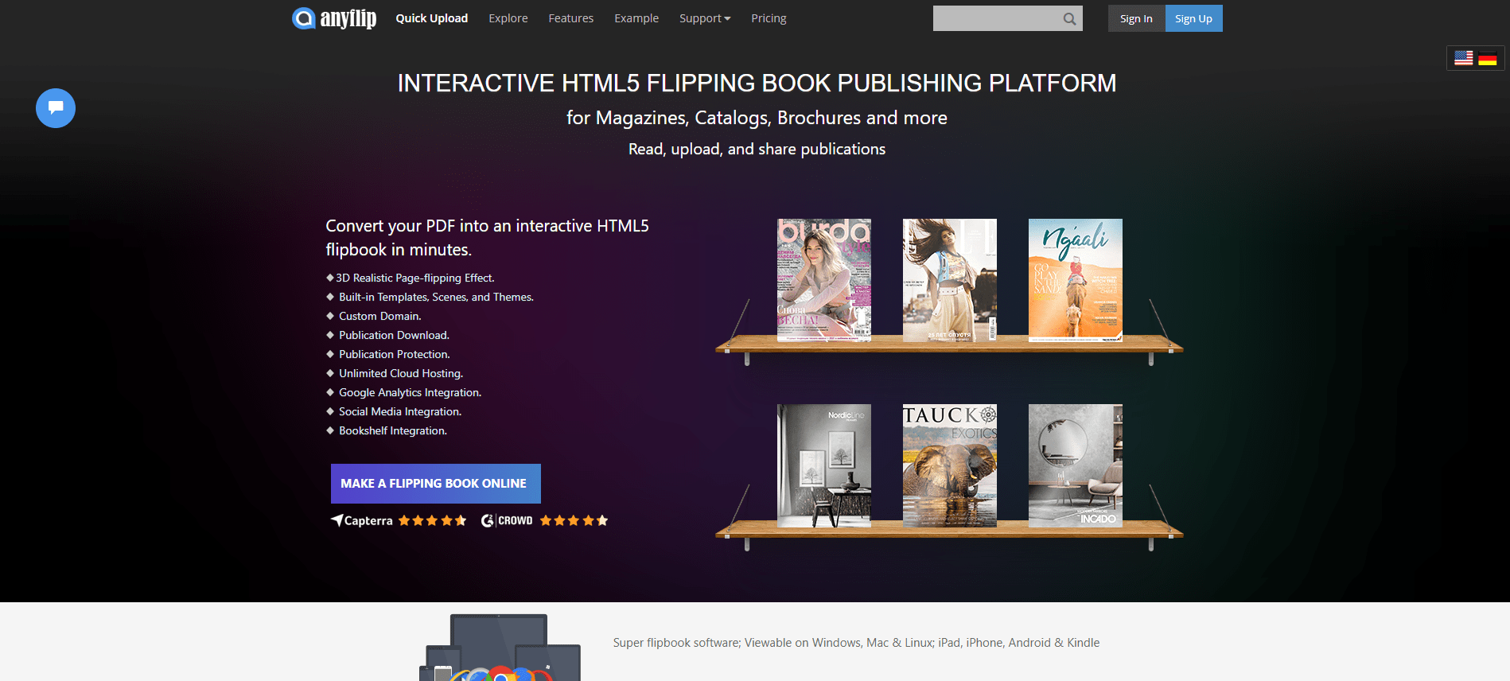The height and width of the screenshot is (681, 1510).
Task: Click the AnyFlip logo icon
Action: click(303, 18)
